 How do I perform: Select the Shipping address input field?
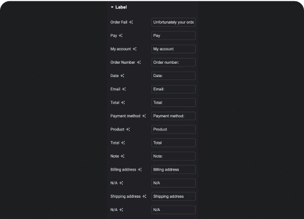173,197
